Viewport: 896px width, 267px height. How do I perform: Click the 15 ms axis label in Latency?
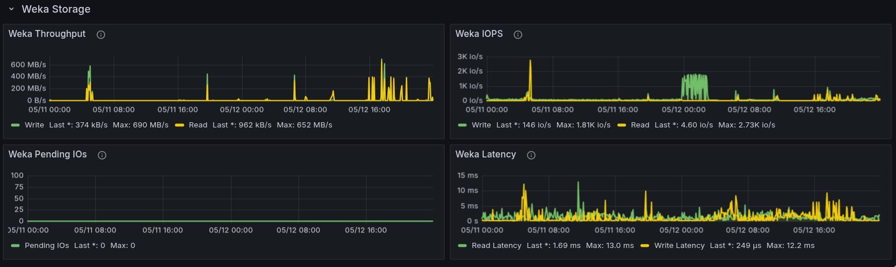[x=468, y=175]
